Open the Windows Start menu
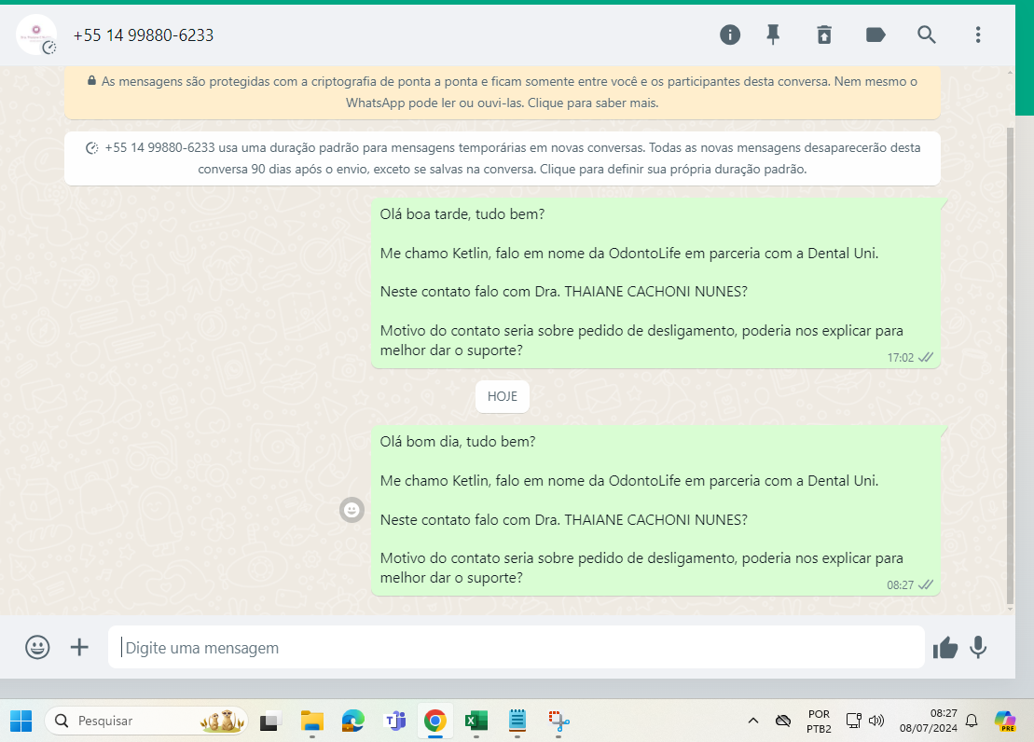The width and height of the screenshot is (1034, 742). pos(21,721)
